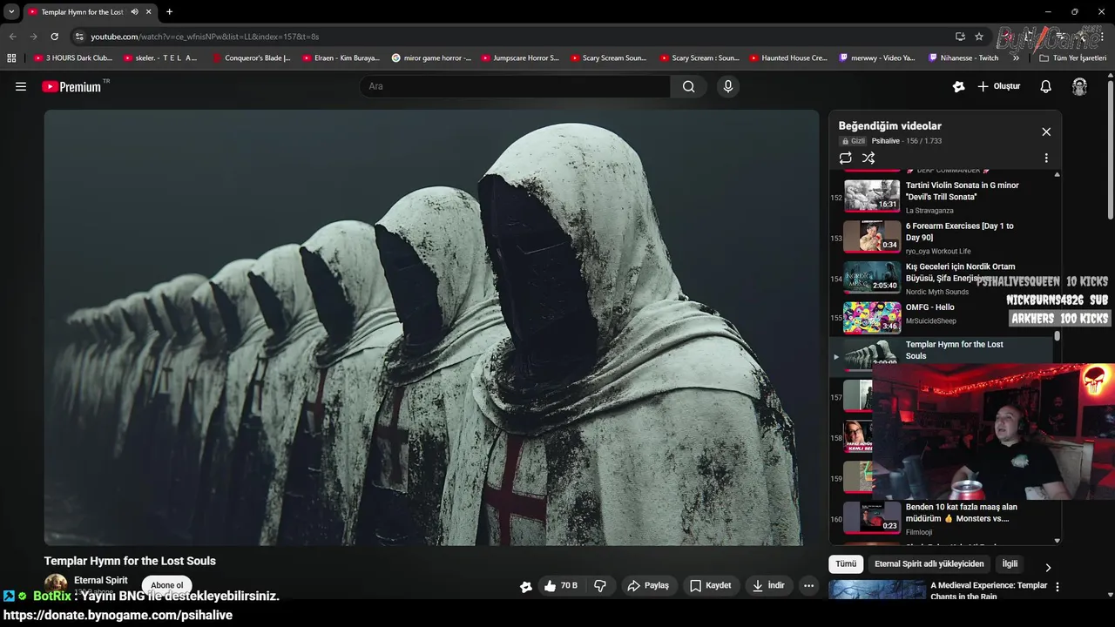Focus the YouTube Ara search box
1115x627 pixels.
(x=515, y=86)
